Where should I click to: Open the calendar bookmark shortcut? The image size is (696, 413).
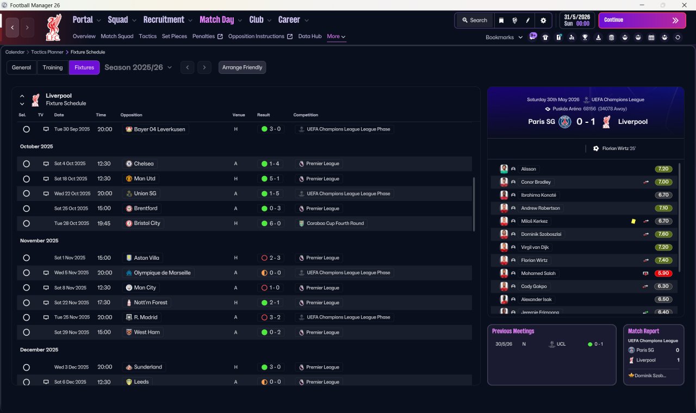pos(651,37)
